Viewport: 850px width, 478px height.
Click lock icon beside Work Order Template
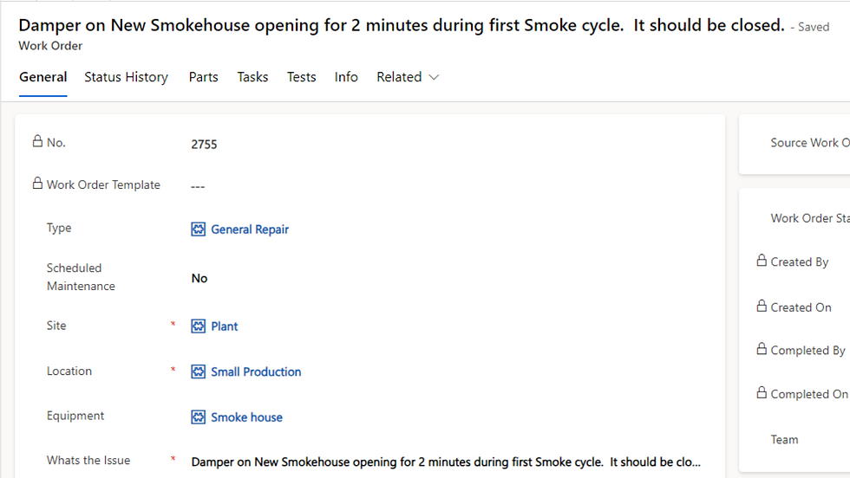pos(37,184)
